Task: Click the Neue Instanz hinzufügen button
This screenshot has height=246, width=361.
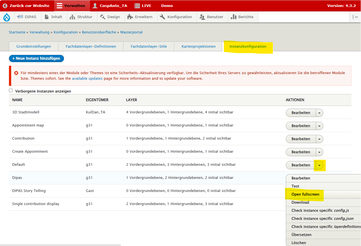Action: 36,59
